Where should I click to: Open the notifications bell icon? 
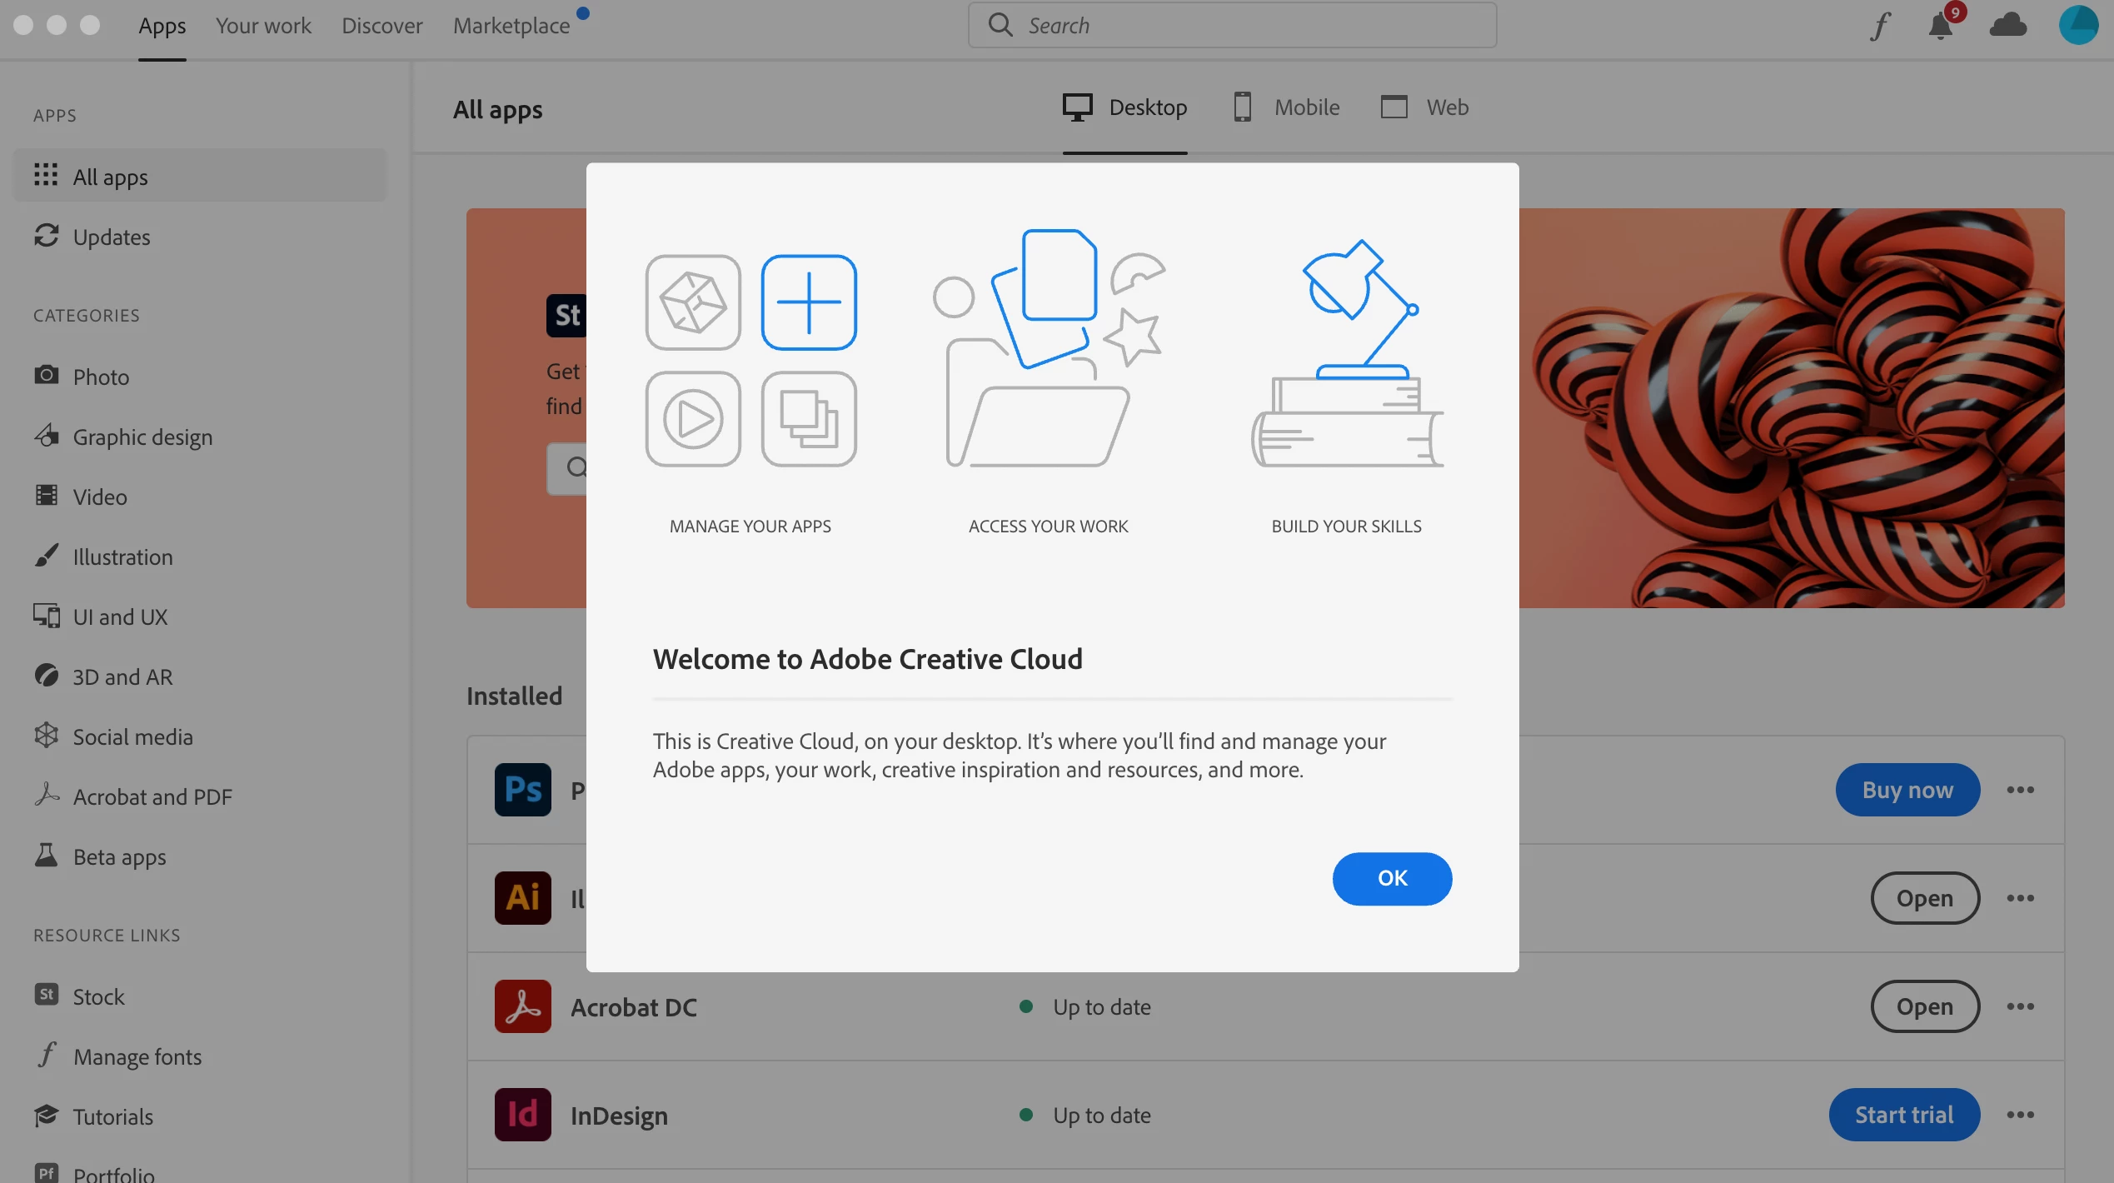(x=1940, y=26)
